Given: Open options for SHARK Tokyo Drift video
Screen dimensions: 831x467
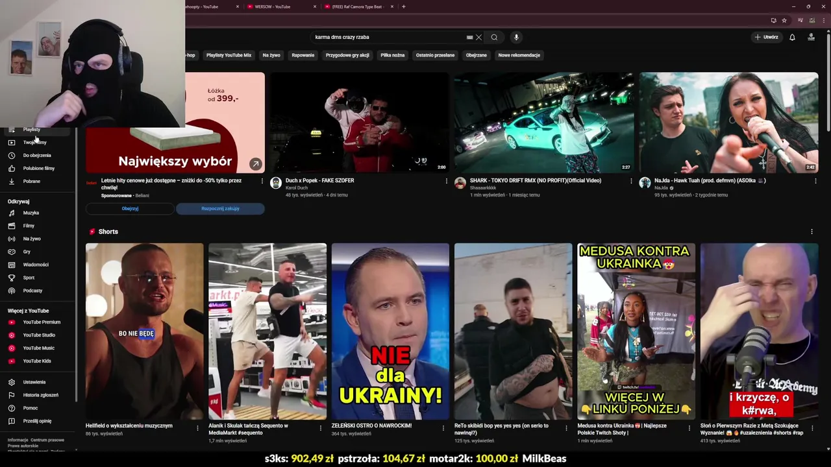Looking at the screenshot, I should point(631,181).
